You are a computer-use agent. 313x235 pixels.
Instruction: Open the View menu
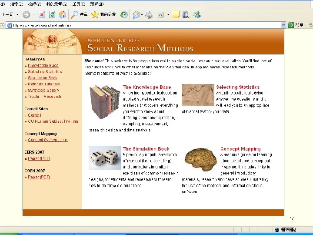[x=34, y=4]
